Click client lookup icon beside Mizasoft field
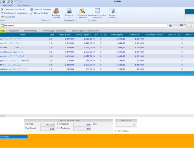 tap(2, 26)
